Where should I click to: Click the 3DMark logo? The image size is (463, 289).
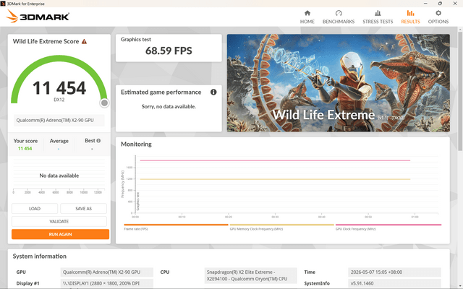(x=38, y=16)
